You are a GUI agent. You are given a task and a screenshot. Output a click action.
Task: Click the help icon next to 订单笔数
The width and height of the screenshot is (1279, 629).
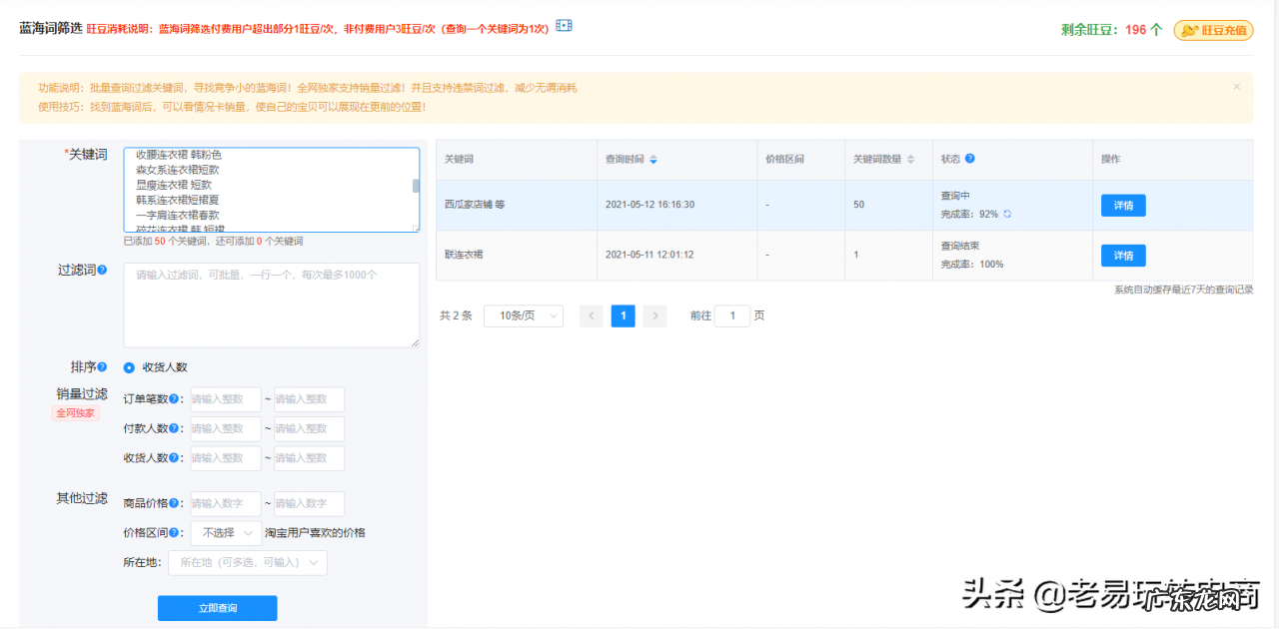(173, 398)
